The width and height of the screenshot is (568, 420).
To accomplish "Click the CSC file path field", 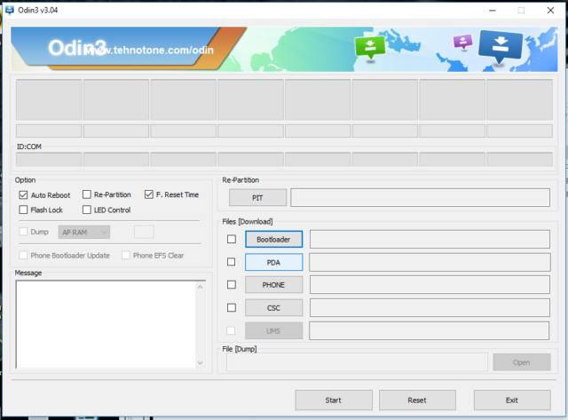I will pos(430,307).
